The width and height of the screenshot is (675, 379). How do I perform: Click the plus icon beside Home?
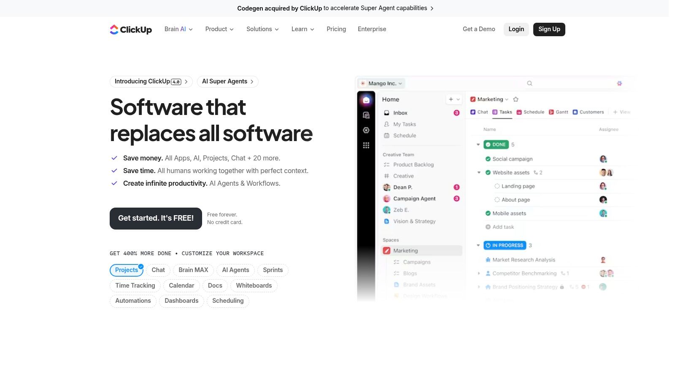[x=451, y=99]
